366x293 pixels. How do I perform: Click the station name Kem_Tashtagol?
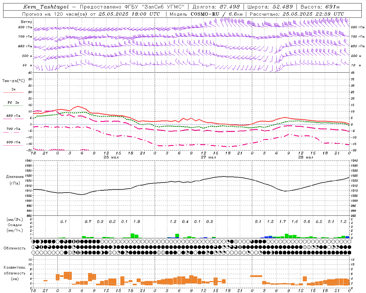[46, 7]
